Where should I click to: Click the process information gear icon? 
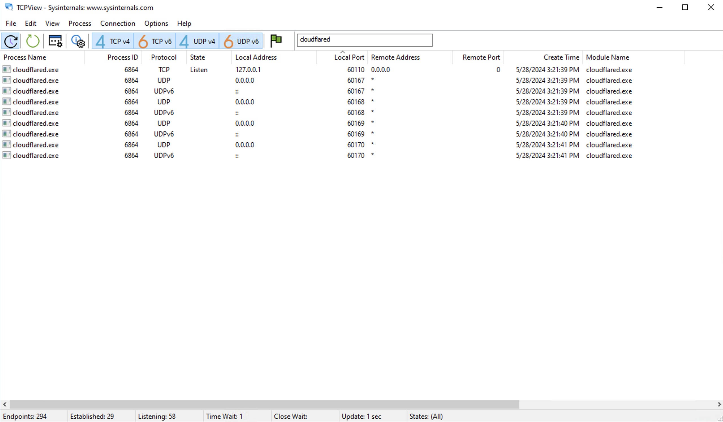pyautogui.click(x=78, y=41)
